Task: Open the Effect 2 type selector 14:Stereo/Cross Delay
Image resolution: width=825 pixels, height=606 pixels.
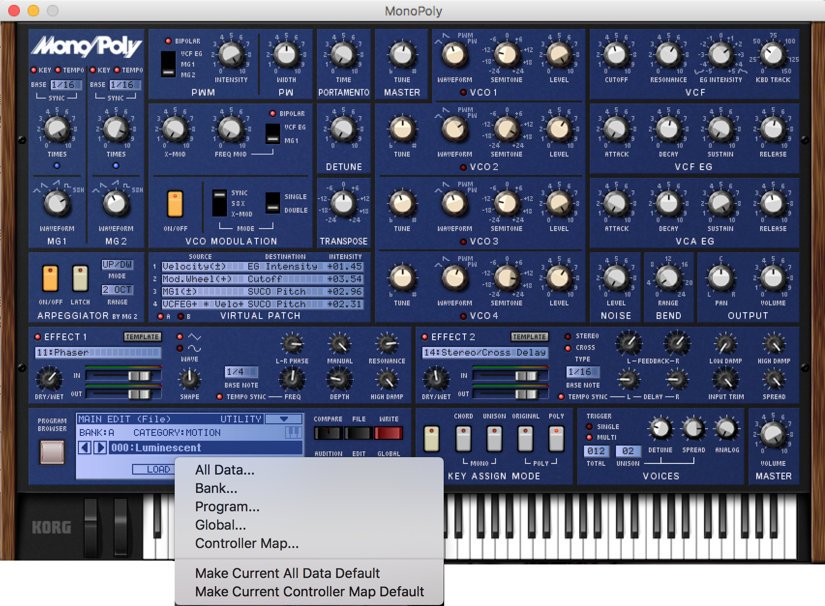Action: tap(485, 353)
